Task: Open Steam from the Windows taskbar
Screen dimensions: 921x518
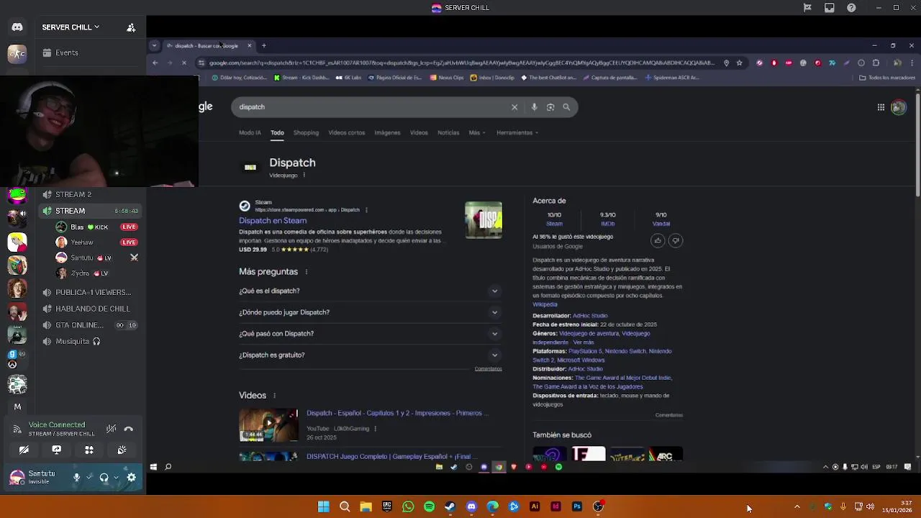Action: (450, 506)
